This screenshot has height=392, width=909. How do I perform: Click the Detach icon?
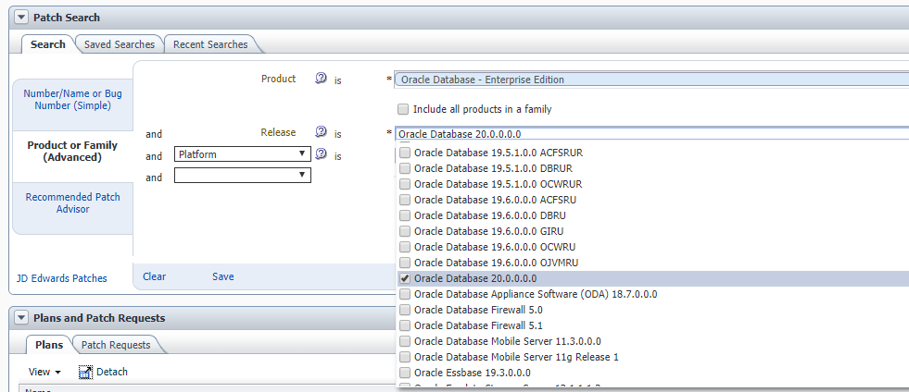86,373
